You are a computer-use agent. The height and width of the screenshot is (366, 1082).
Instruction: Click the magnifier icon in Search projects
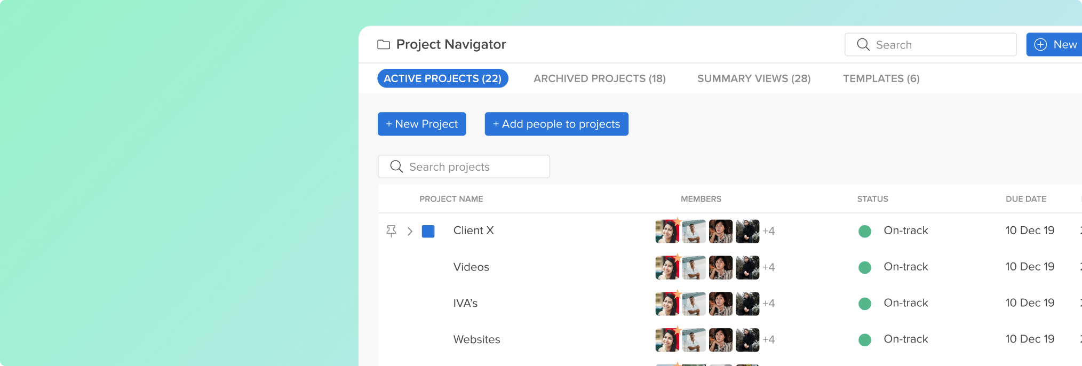[396, 166]
